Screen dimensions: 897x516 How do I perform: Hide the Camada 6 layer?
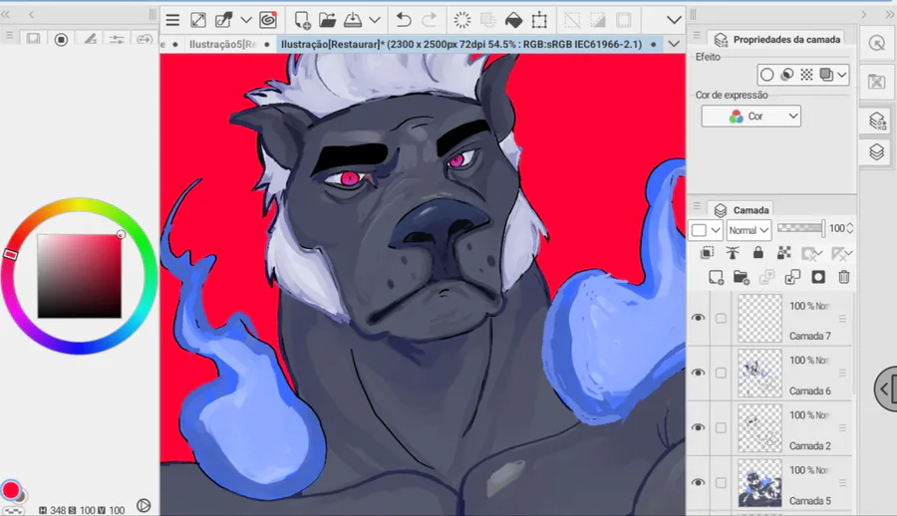coord(698,373)
